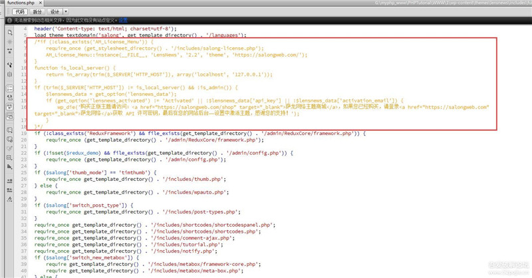Open dropdown arrow next to 设计 button
Image resolution: width=532 pixels, height=278 pixels.
66,12
